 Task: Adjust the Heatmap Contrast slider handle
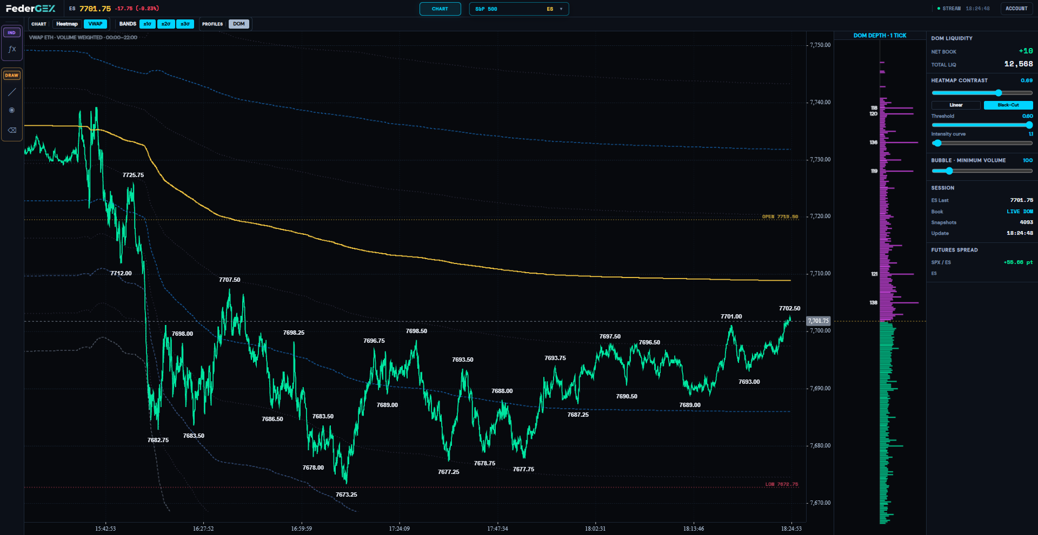pyautogui.click(x=999, y=93)
